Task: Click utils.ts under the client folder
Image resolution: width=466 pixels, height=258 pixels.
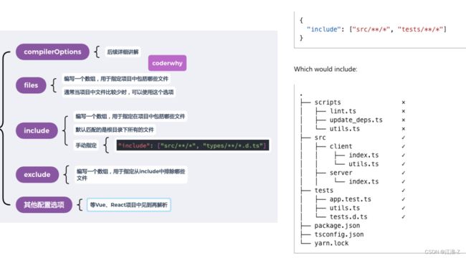Action: click(363, 164)
